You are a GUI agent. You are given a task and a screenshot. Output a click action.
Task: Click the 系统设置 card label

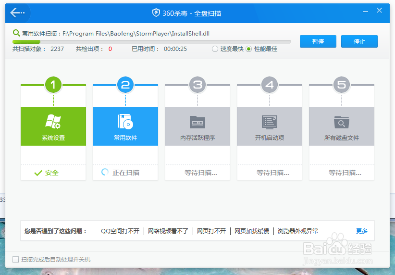(x=53, y=138)
